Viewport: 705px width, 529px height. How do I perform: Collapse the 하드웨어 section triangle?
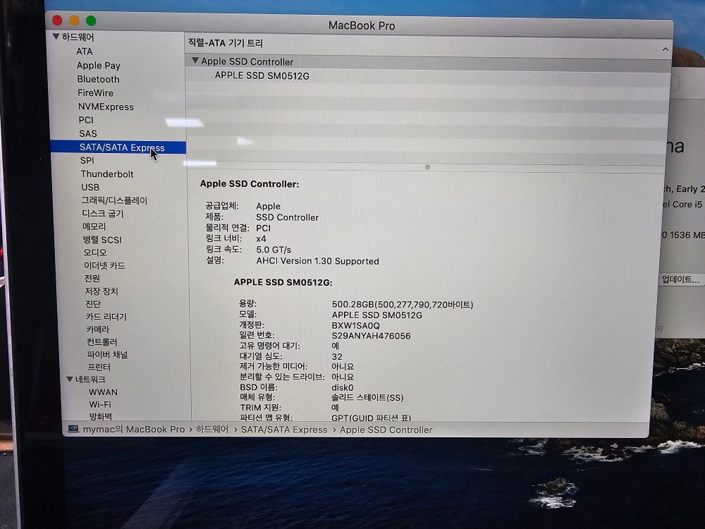[56, 37]
